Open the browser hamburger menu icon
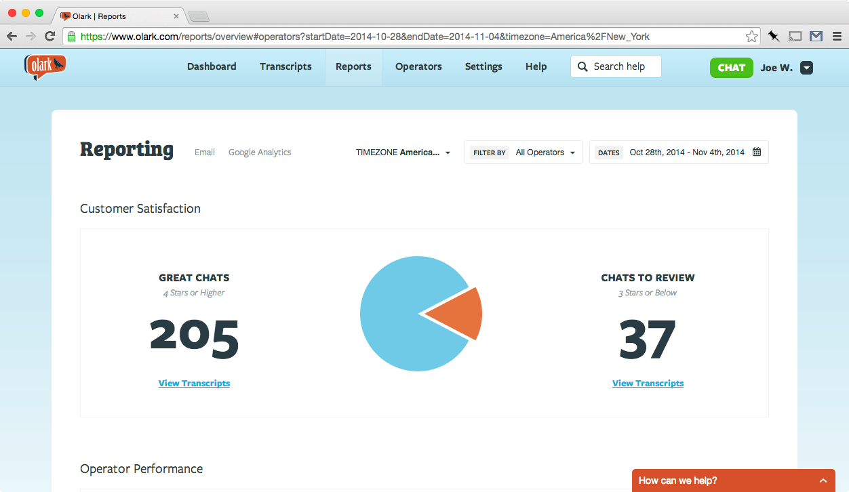This screenshot has height=492, width=849. click(x=837, y=36)
